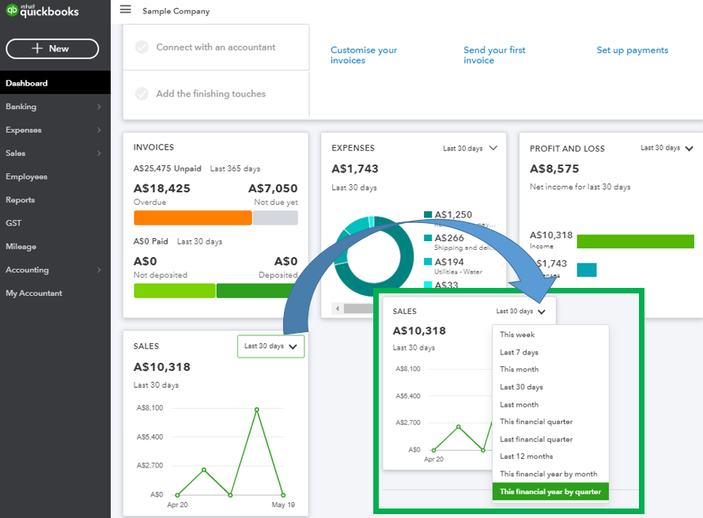Image resolution: width=703 pixels, height=518 pixels.
Task: Open Sales in the sidebar
Action: click(x=15, y=153)
